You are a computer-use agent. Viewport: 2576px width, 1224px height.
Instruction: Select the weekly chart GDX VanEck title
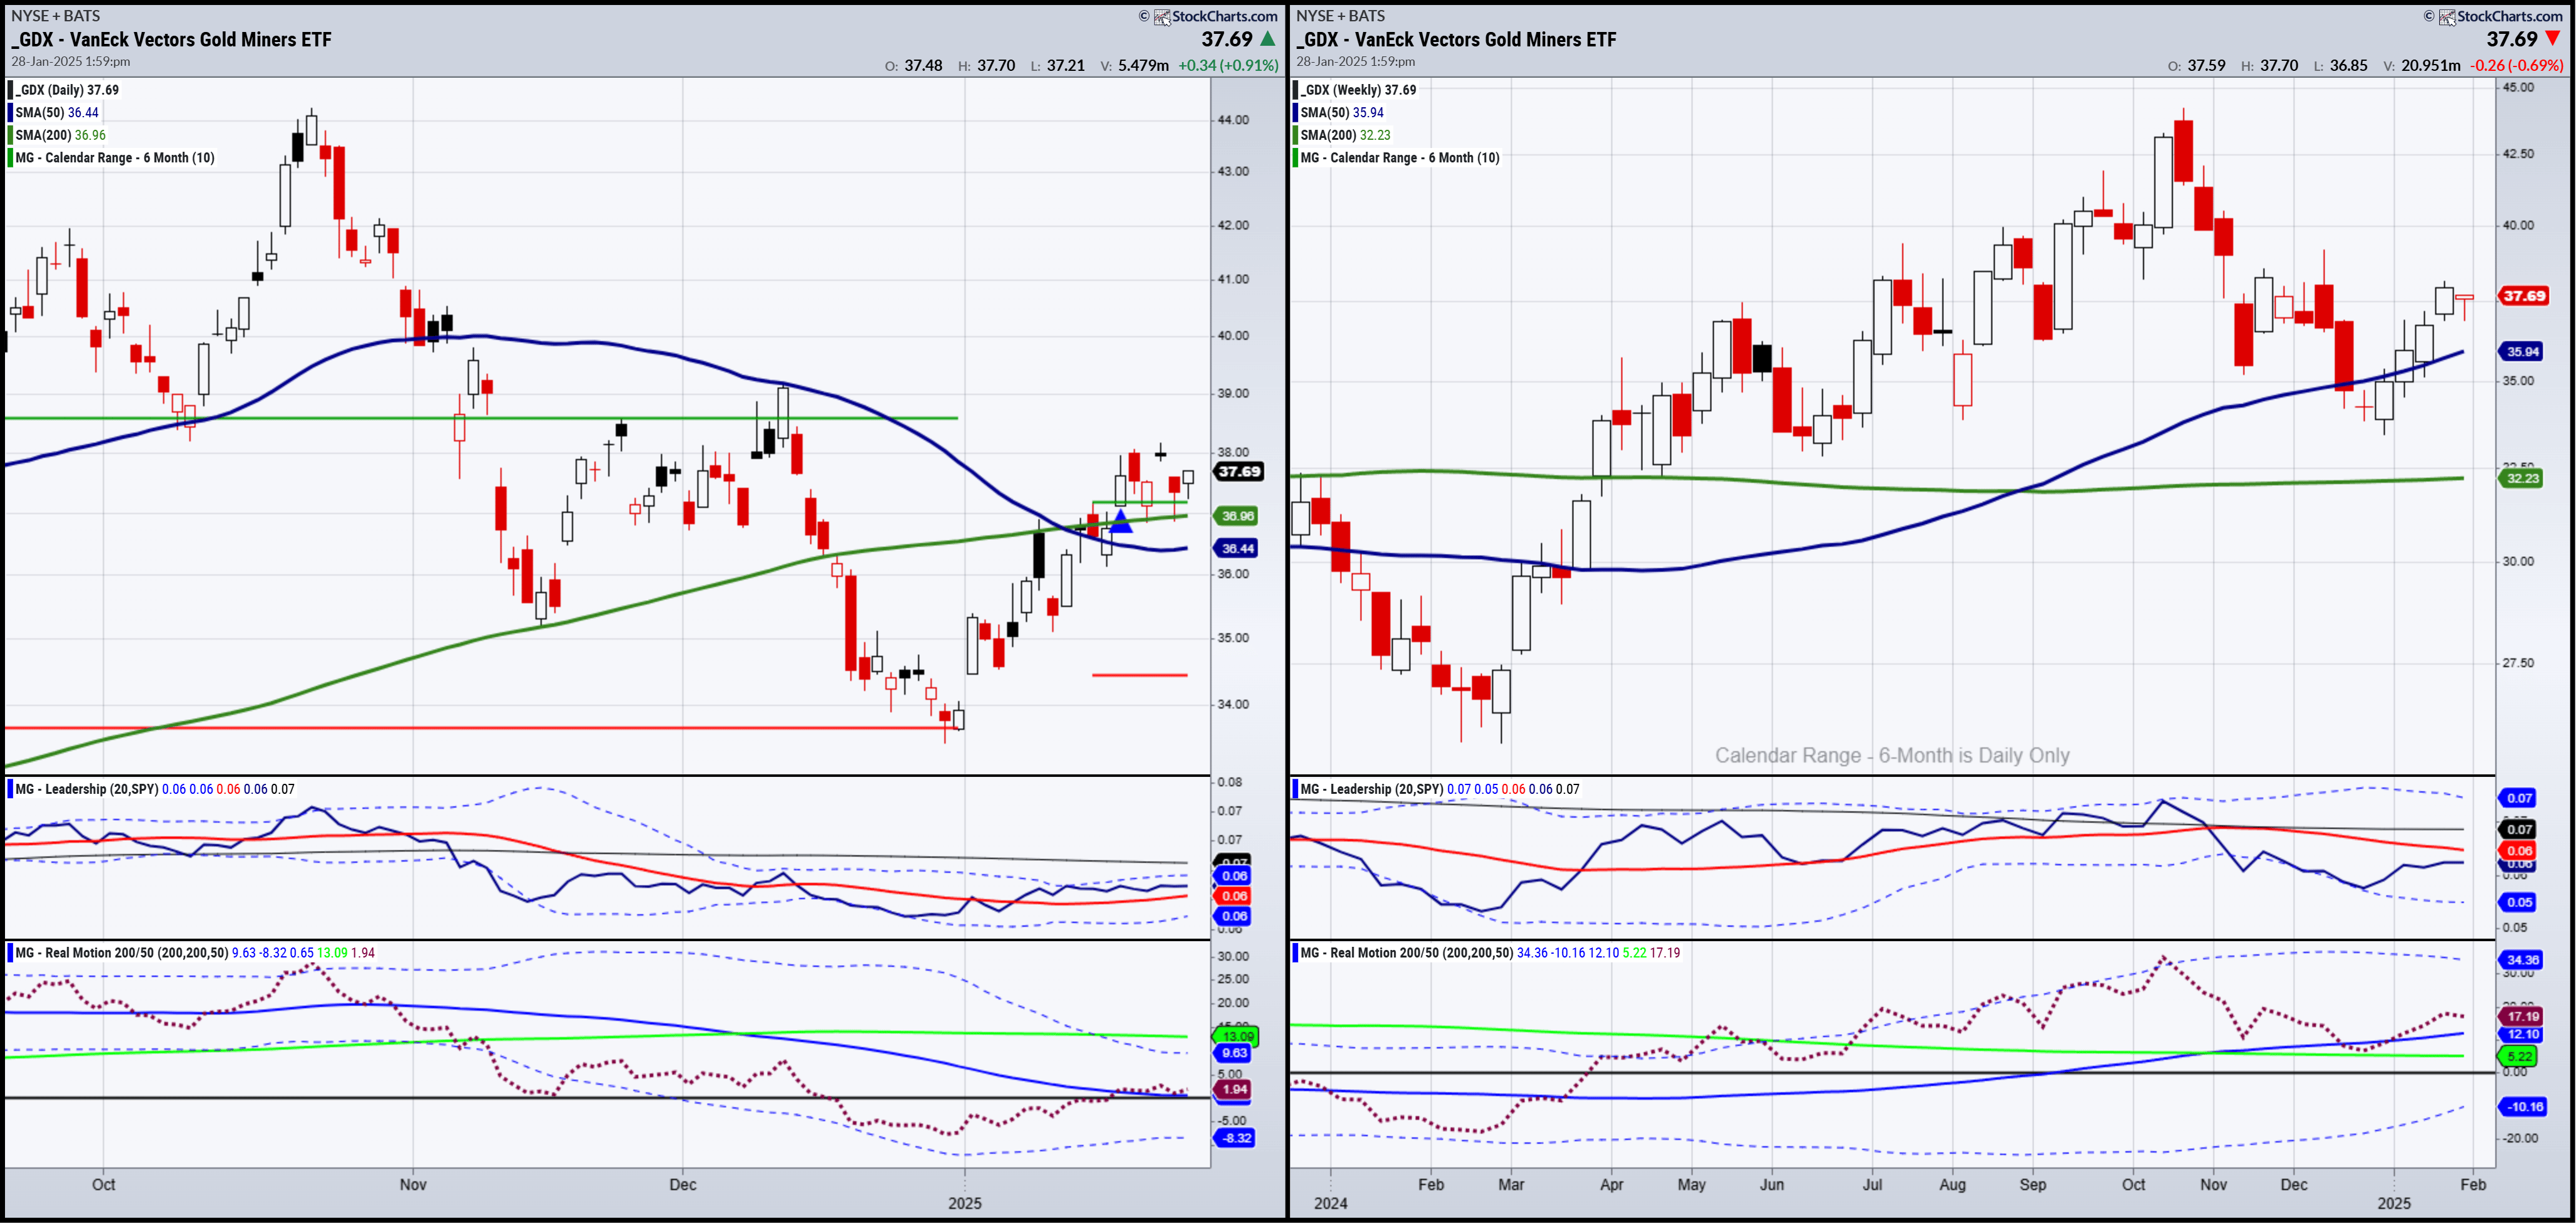point(1456,40)
